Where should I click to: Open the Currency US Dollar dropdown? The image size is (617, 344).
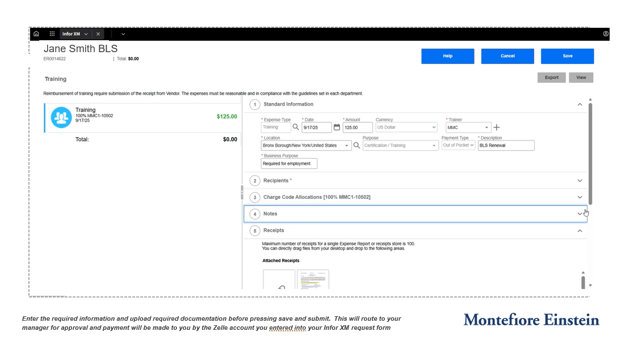[406, 128]
